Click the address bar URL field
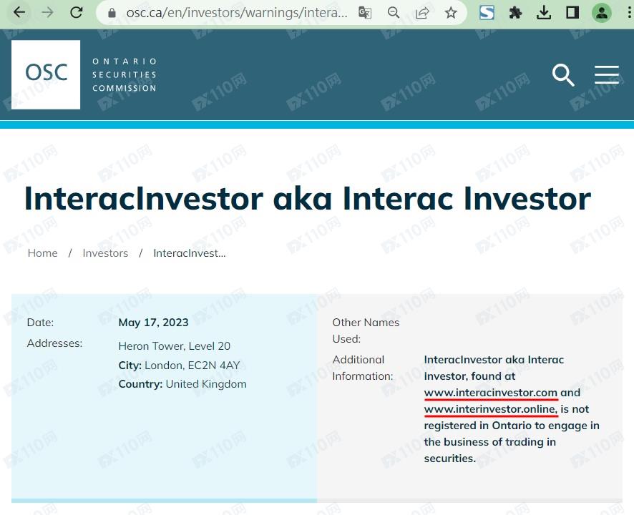The image size is (634, 515). click(x=236, y=12)
